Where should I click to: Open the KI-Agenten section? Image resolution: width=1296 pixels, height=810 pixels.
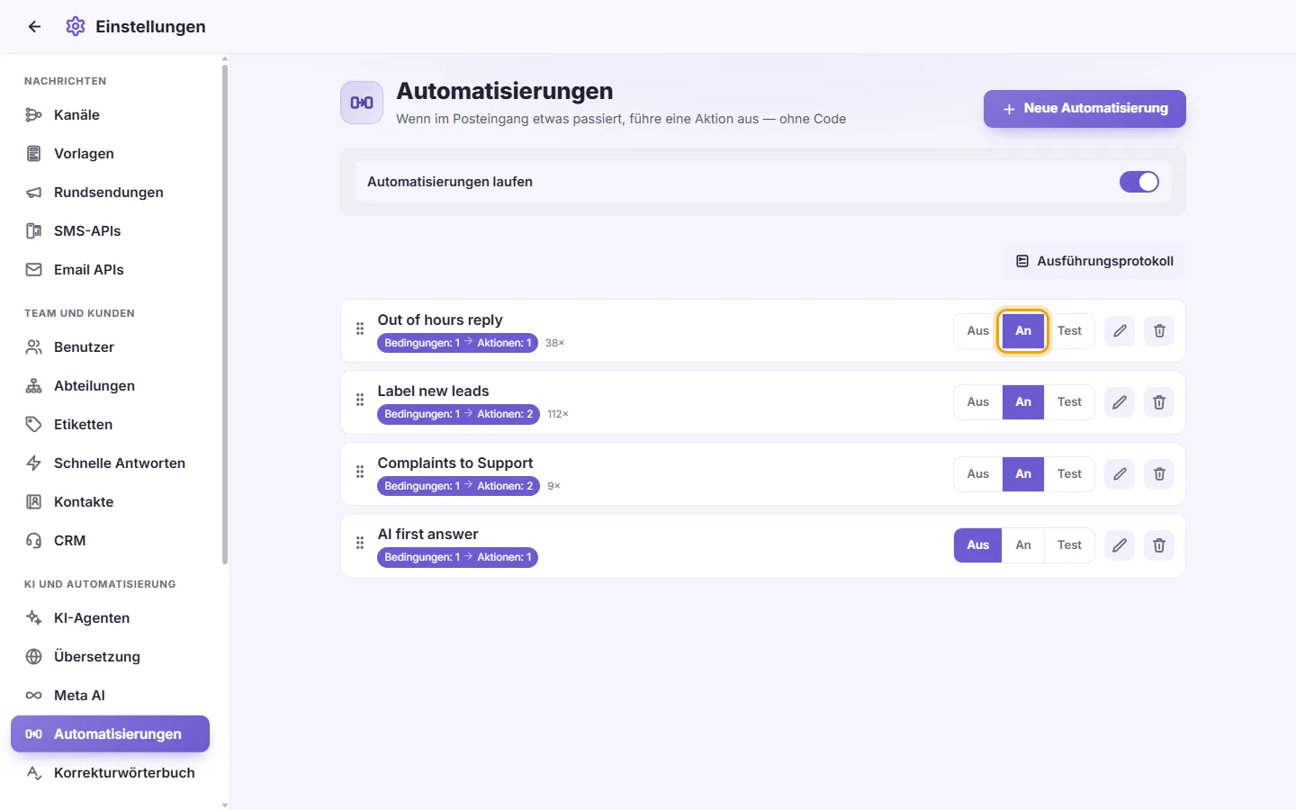110,618
